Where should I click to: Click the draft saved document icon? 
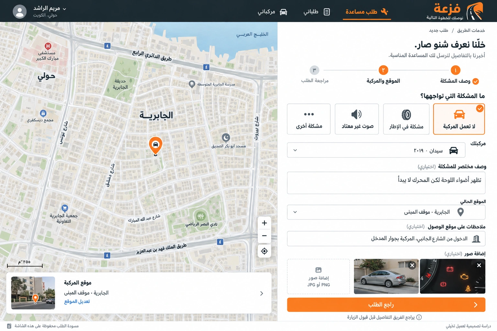pos(9,326)
